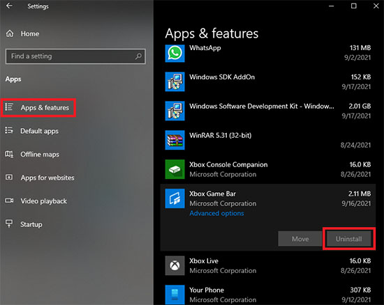Click the Default apps icon

point(9,130)
